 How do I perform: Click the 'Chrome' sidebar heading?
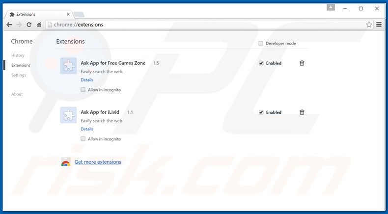coord(22,41)
